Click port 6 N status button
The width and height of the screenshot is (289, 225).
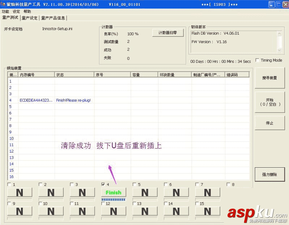[x=177, y=192]
